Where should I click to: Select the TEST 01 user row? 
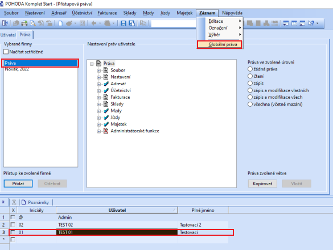tap(121, 232)
